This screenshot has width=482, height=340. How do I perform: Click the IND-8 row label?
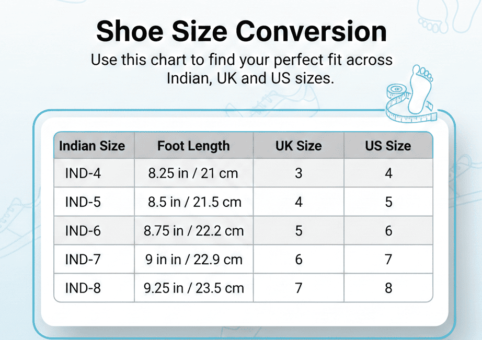click(x=83, y=288)
